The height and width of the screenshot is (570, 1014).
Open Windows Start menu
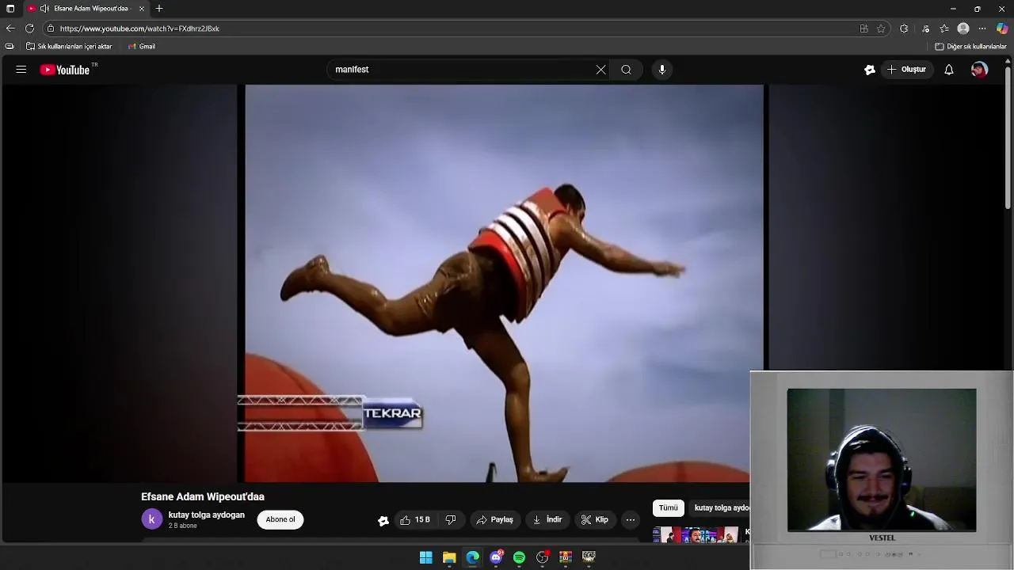tap(426, 557)
